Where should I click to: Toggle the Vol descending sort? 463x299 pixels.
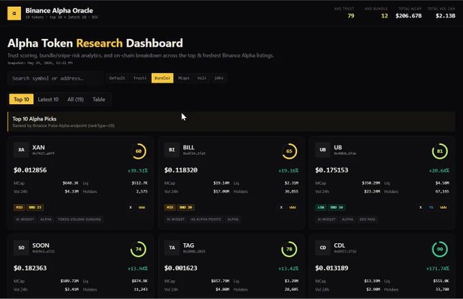click(x=202, y=78)
